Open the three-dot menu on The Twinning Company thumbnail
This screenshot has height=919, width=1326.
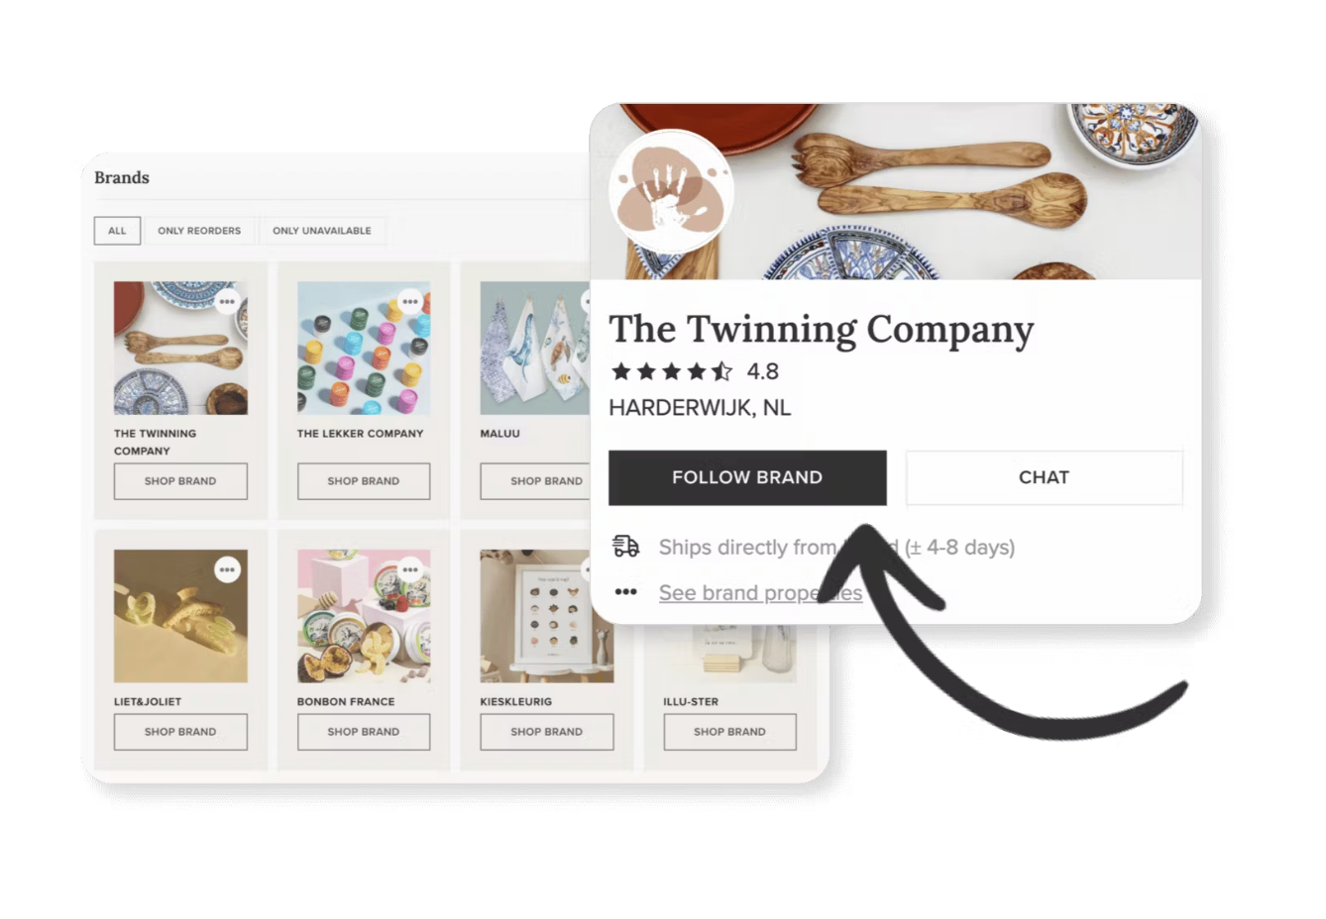(228, 301)
